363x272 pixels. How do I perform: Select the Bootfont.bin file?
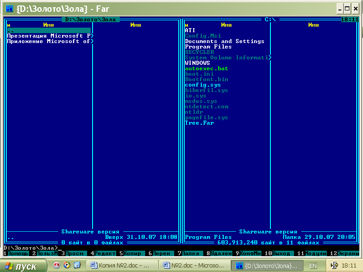(x=206, y=80)
